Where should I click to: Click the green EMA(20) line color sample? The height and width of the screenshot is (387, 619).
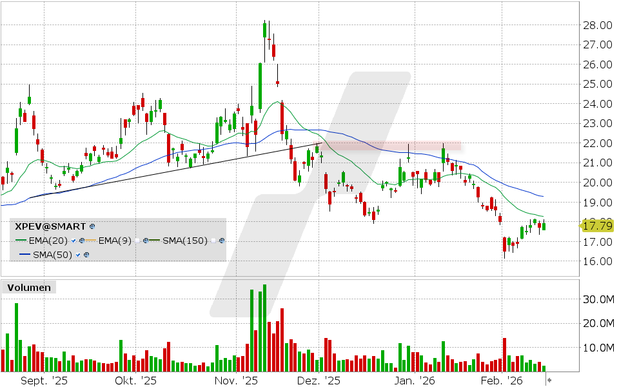pyautogui.click(x=21, y=241)
